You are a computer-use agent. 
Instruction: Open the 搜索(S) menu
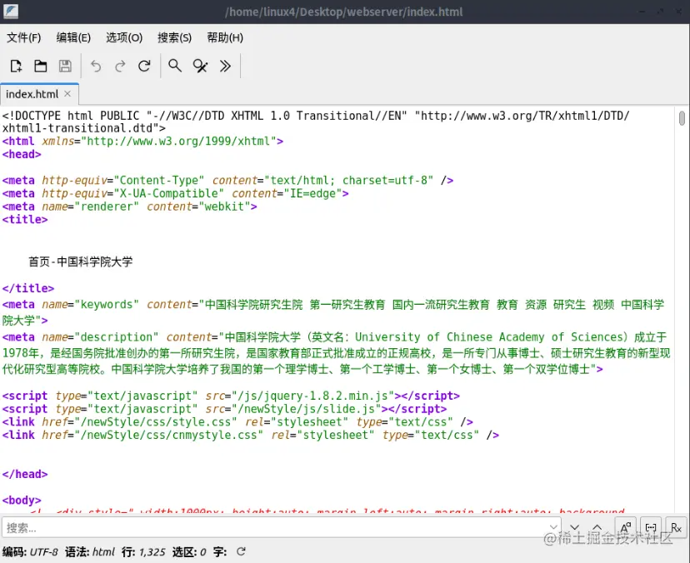pos(175,37)
